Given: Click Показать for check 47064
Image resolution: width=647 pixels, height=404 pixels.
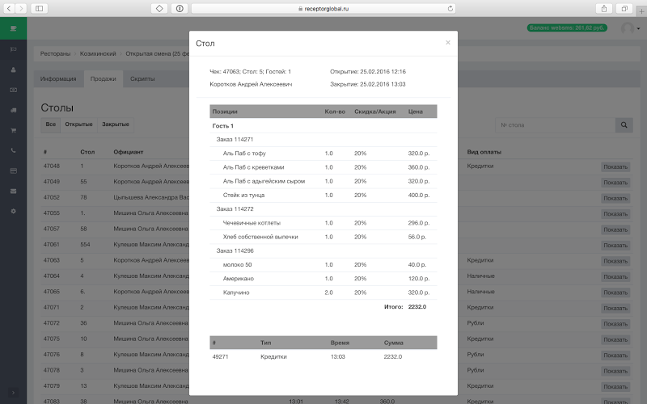Looking at the screenshot, I should point(615,276).
